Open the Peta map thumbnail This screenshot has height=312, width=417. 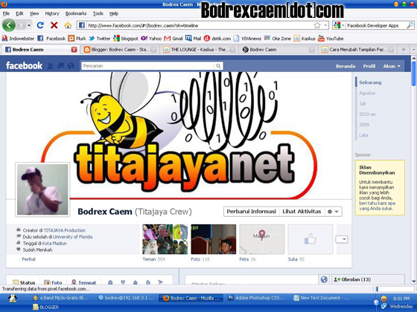(262, 239)
